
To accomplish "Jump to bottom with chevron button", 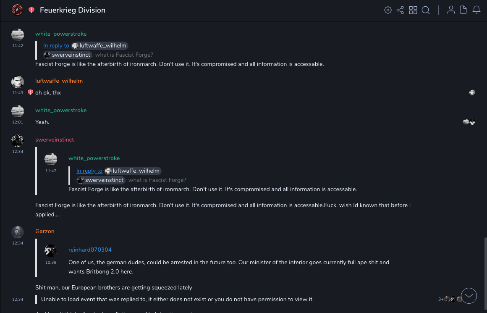I will 469,296.
